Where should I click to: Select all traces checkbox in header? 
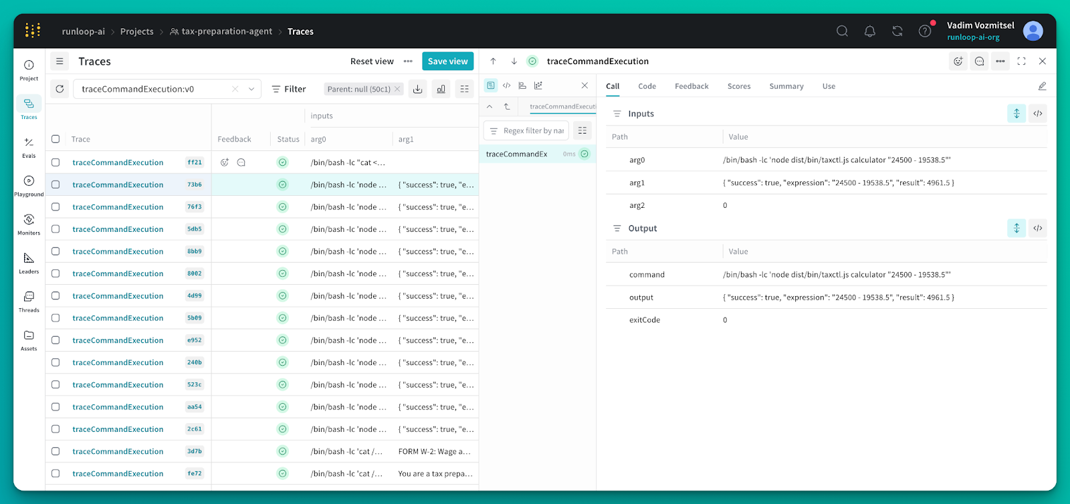56,139
